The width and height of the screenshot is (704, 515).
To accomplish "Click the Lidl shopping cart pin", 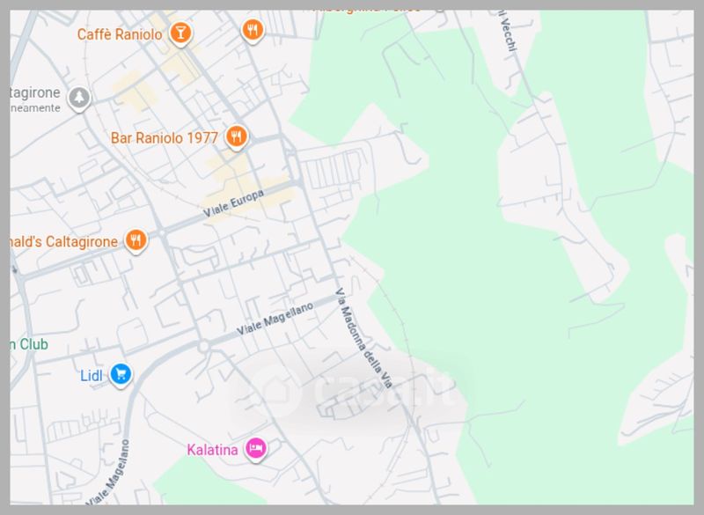I will pyautogui.click(x=121, y=375).
